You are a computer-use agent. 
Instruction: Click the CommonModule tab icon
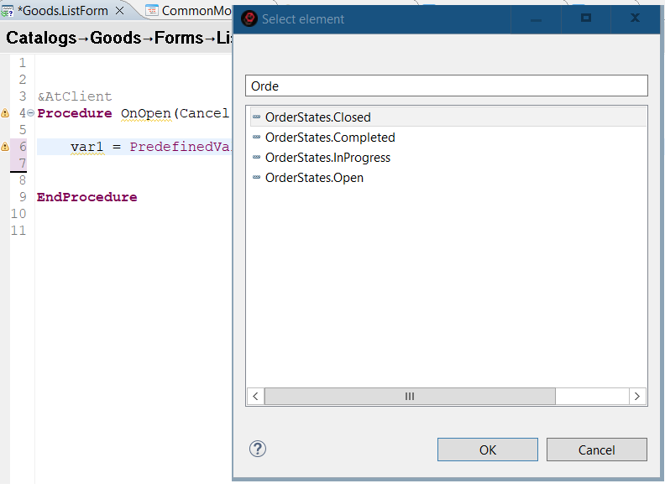pyautogui.click(x=152, y=11)
